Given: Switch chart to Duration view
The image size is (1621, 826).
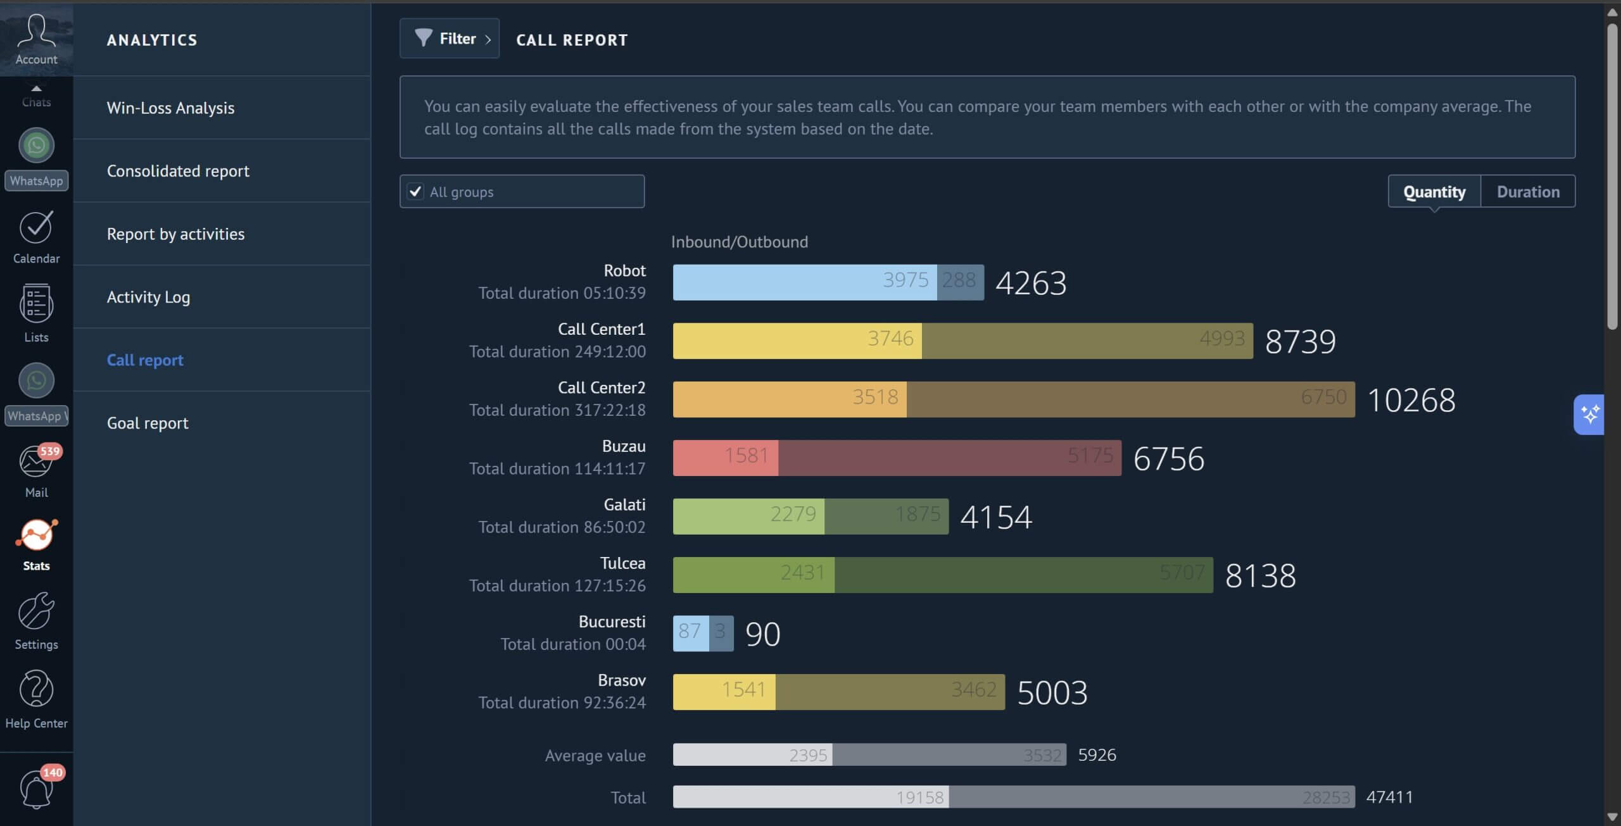Looking at the screenshot, I should (x=1527, y=192).
